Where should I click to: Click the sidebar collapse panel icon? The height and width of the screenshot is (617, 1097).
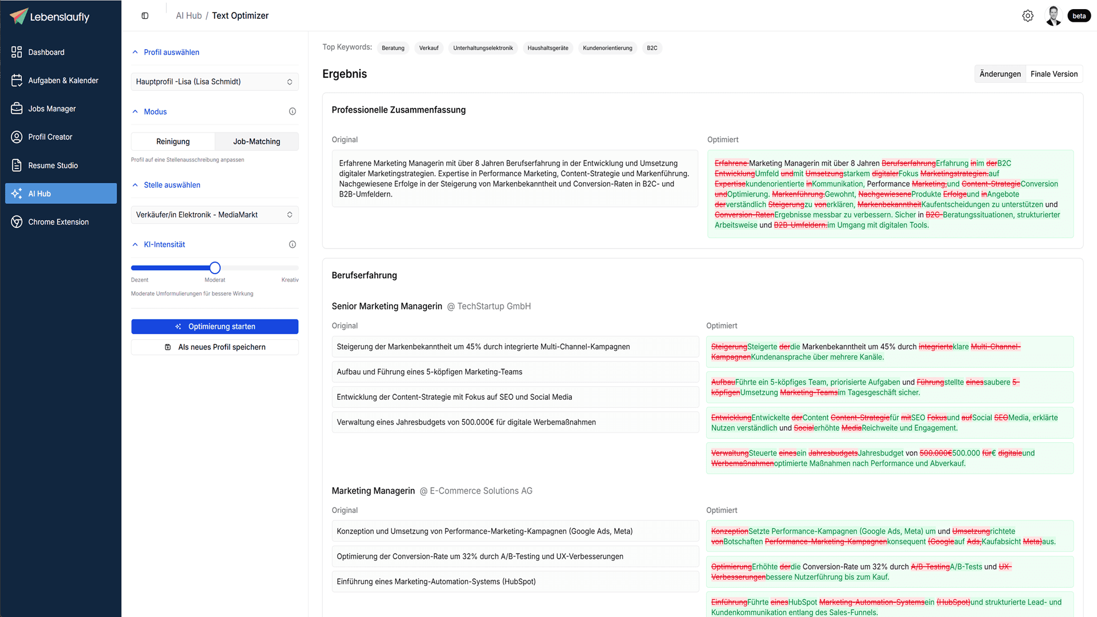145,16
